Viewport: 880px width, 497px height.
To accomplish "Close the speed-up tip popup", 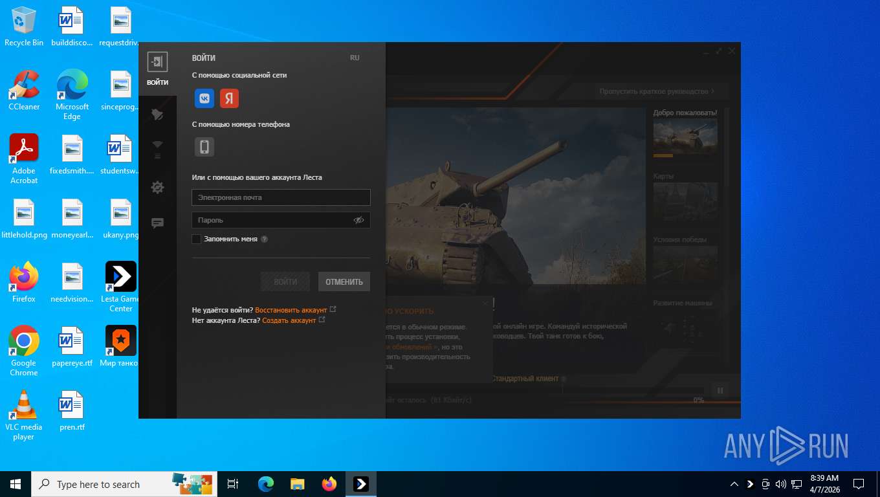I will point(485,303).
